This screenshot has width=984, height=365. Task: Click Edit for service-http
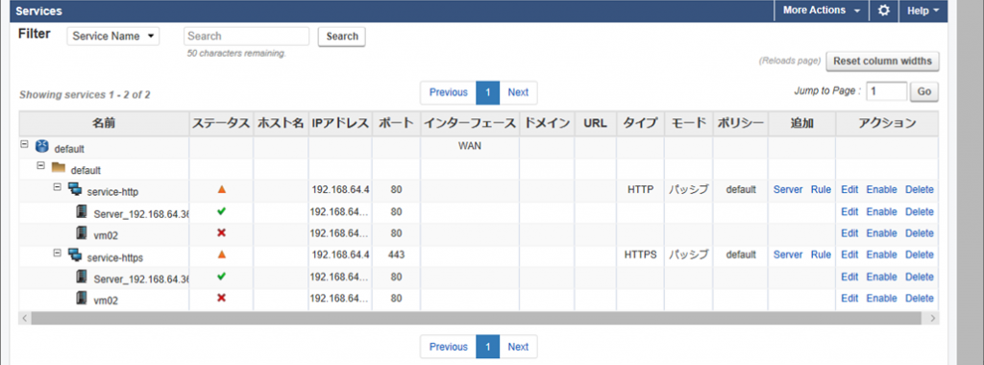coord(849,189)
